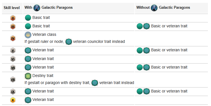
Task: Click the skill level VI badge icon
Action: click(x=13, y=59)
